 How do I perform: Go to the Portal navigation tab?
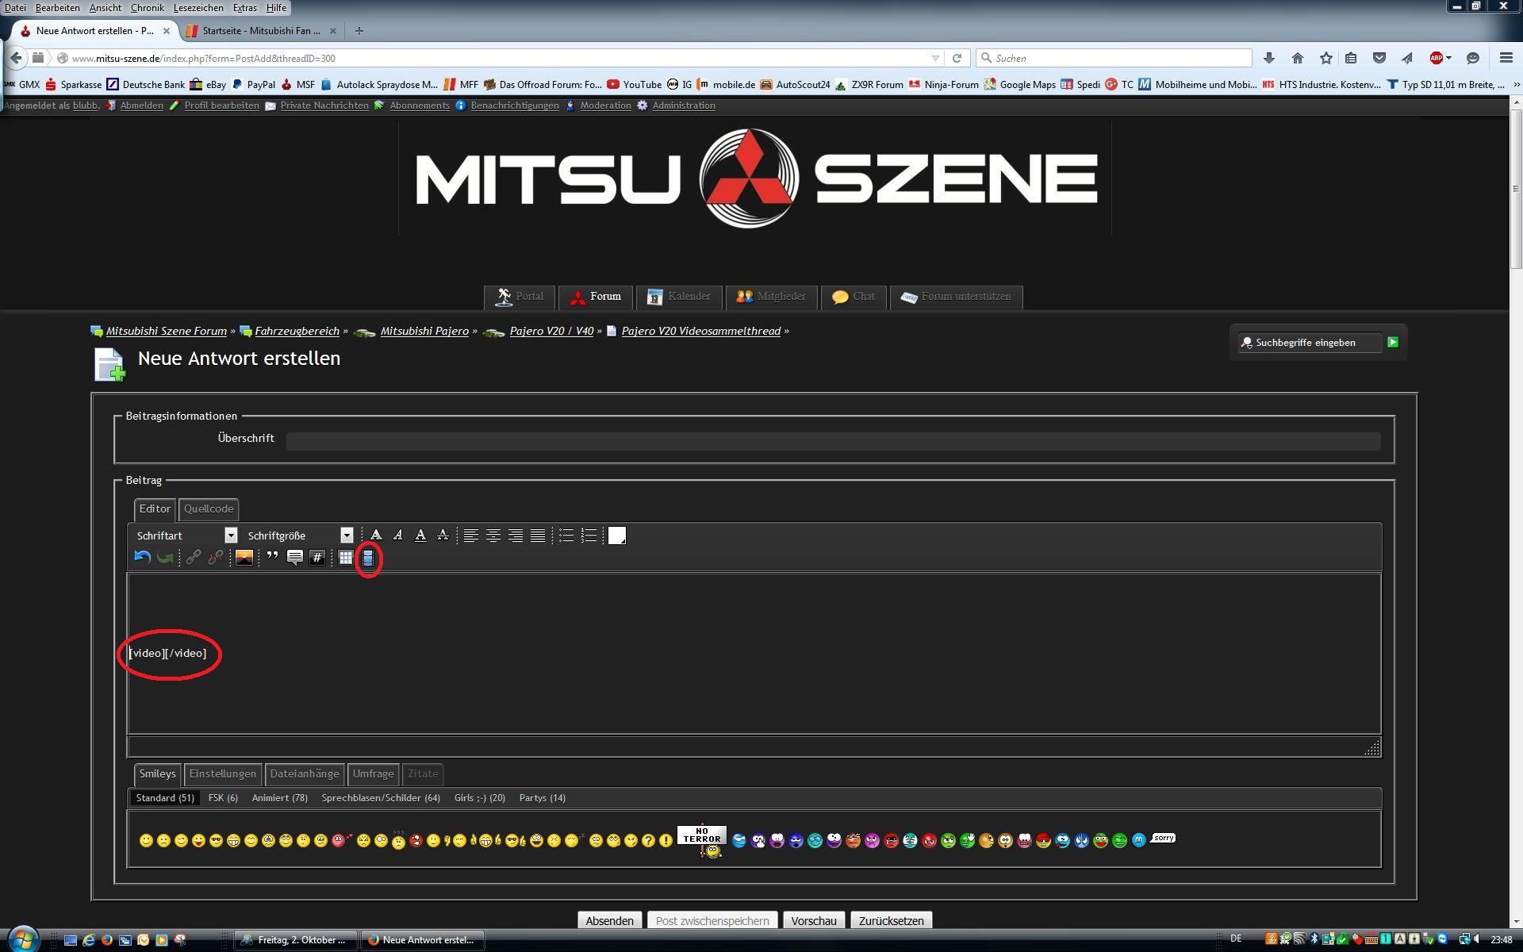click(520, 297)
